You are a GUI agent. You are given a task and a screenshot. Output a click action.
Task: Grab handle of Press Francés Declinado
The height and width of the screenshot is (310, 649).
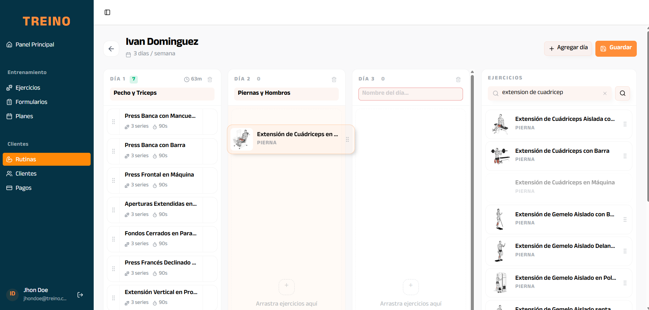click(113, 269)
